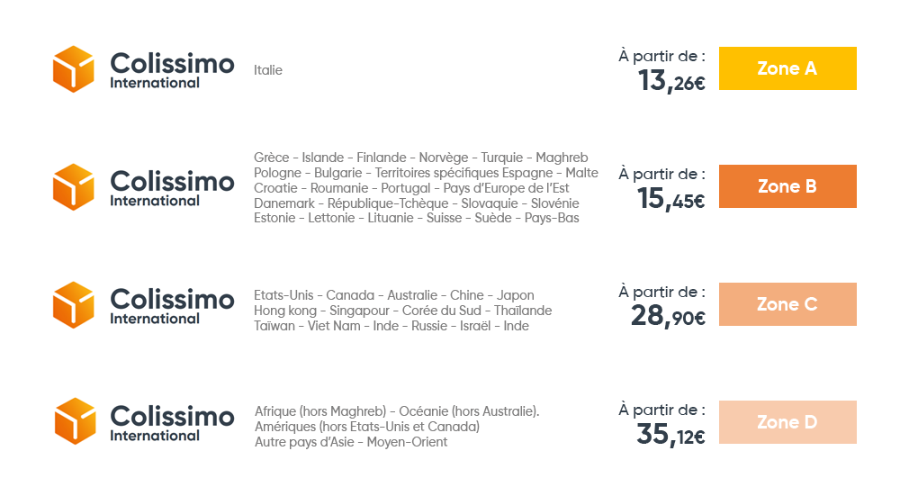900x496 pixels.
Task: Select the orange Zone B button
Action: click(x=787, y=186)
